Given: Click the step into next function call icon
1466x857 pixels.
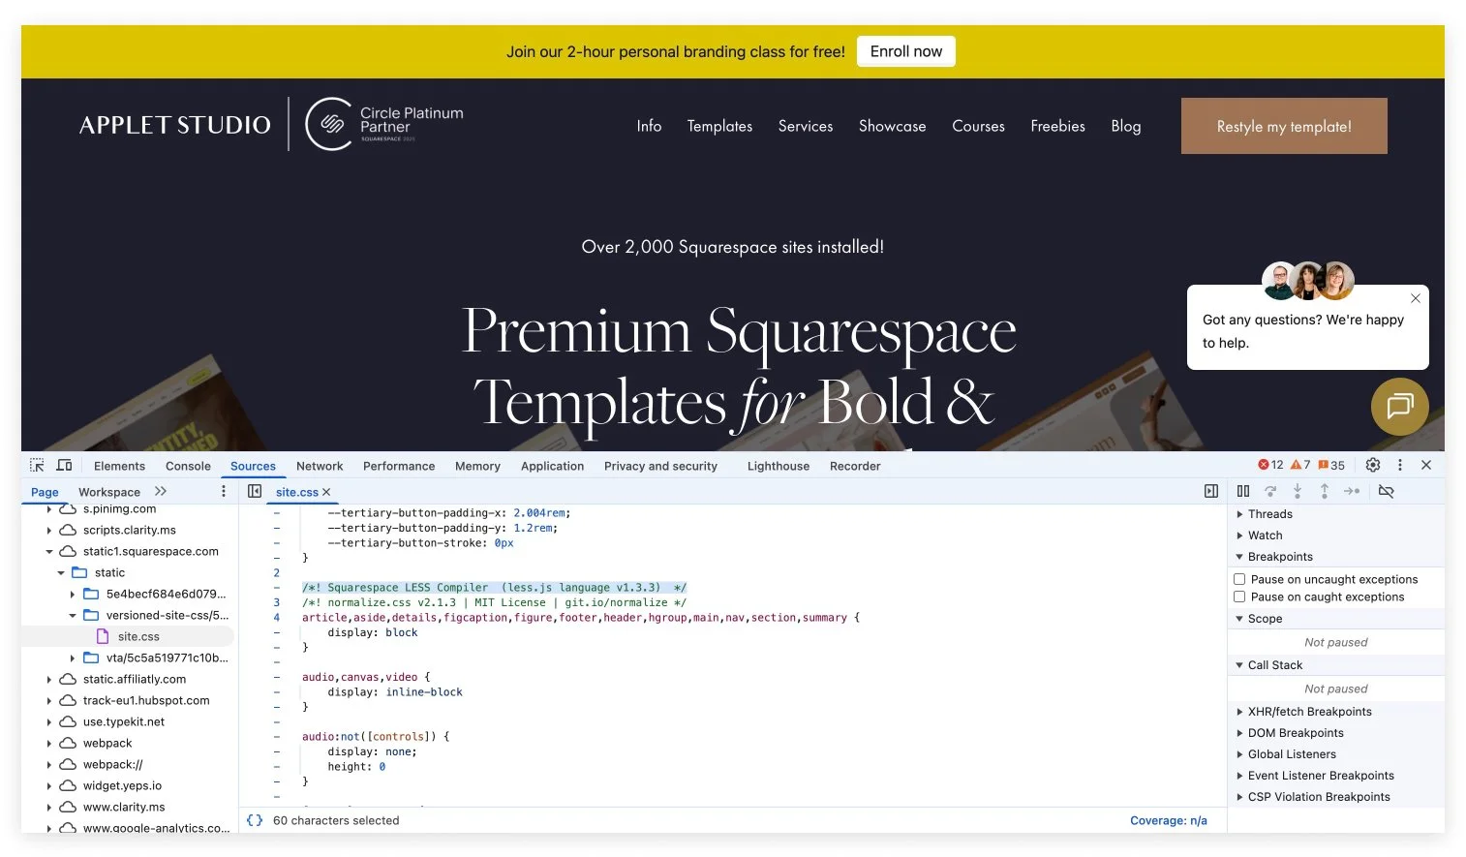Looking at the screenshot, I should click(1298, 491).
